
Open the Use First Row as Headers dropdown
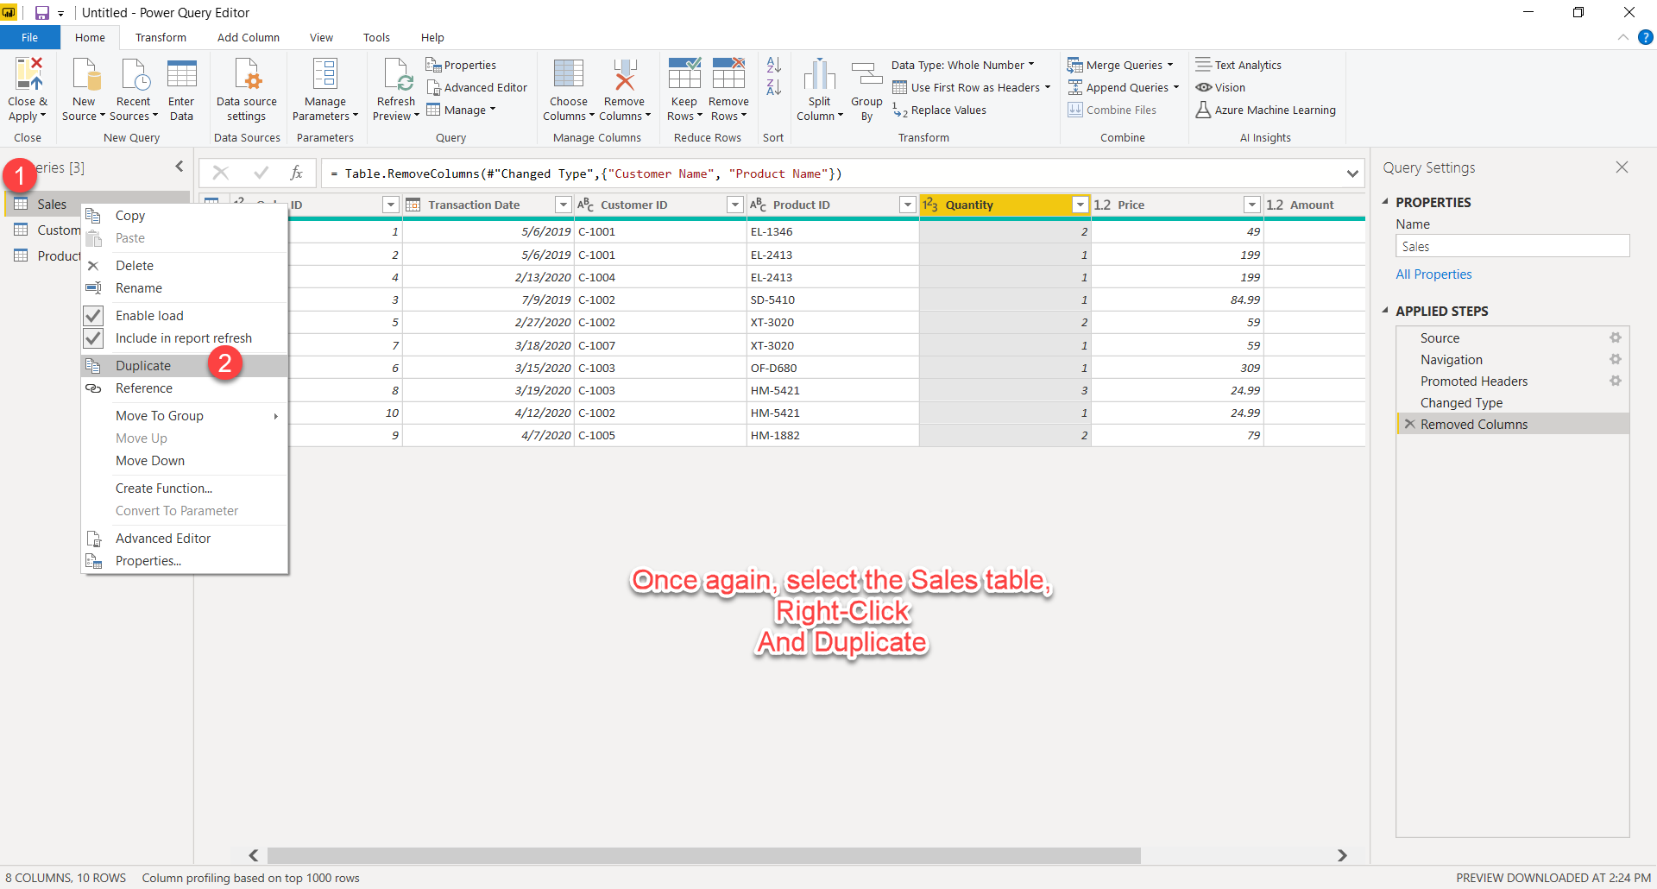(x=1048, y=87)
